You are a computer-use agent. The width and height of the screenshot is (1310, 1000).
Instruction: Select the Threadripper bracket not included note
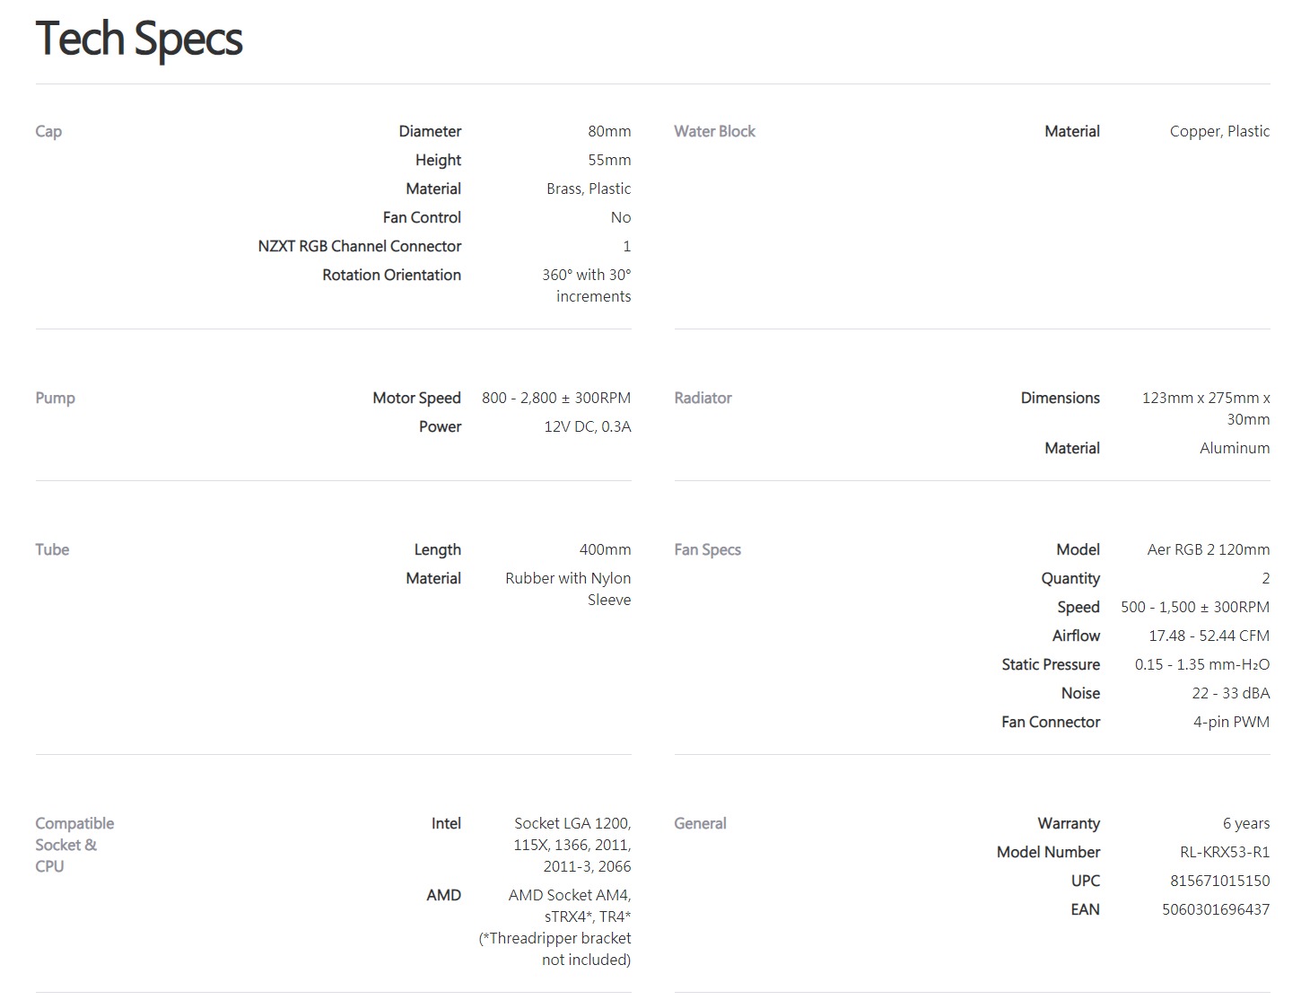[555, 949]
